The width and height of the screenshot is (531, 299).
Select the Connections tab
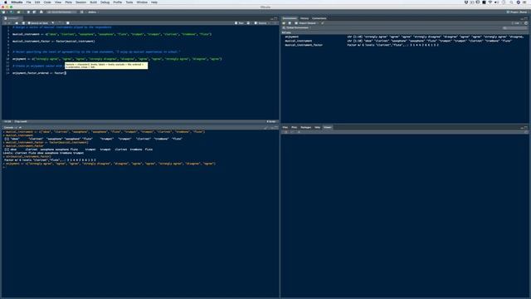click(319, 18)
